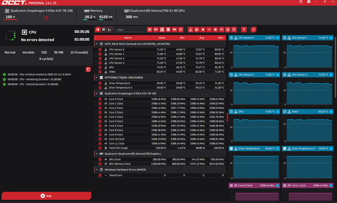Click Drive Temperature graph header
The height and width of the screenshot is (203, 337).
coord(254,148)
